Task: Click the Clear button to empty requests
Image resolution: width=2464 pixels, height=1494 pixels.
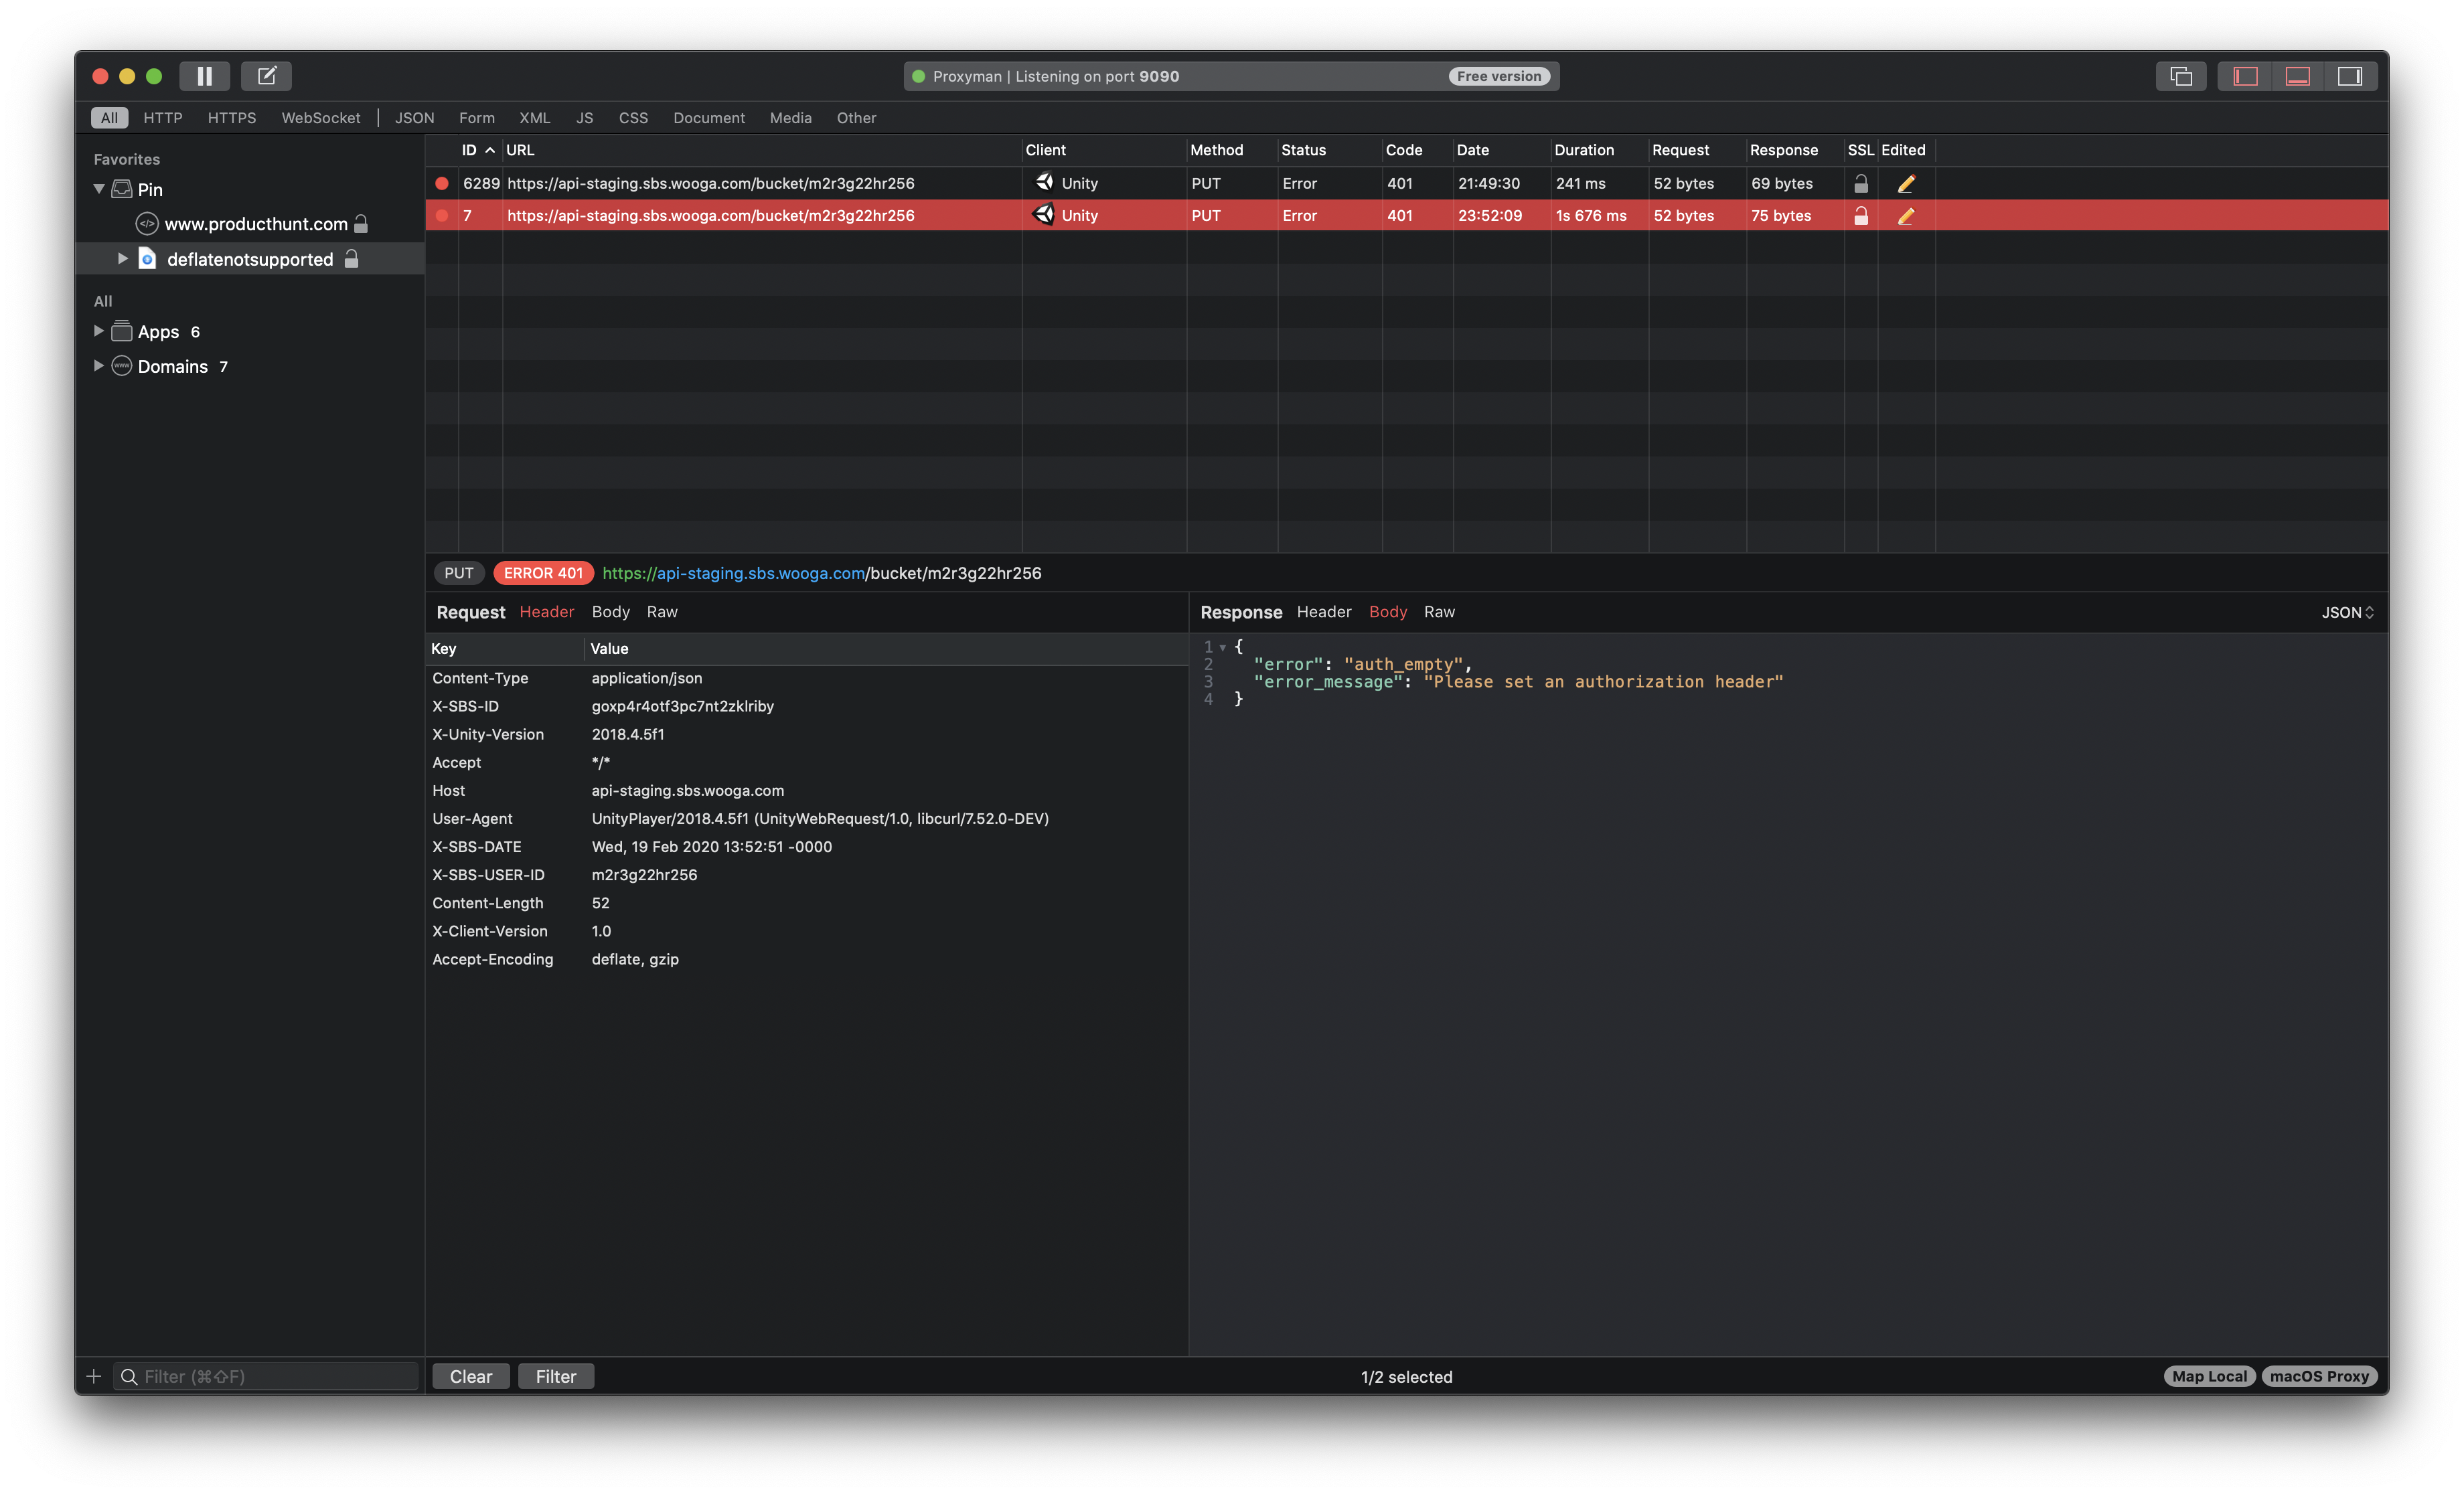Action: point(470,1375)
